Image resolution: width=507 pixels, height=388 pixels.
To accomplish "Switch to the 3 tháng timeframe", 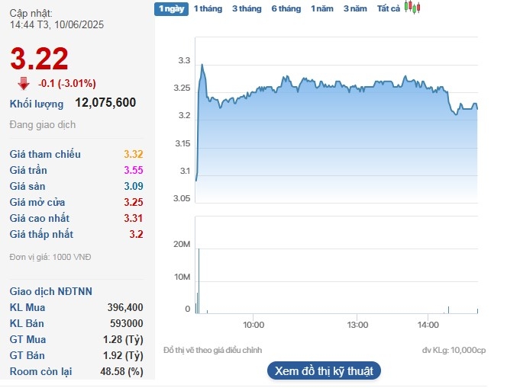I will click(246, 8).
